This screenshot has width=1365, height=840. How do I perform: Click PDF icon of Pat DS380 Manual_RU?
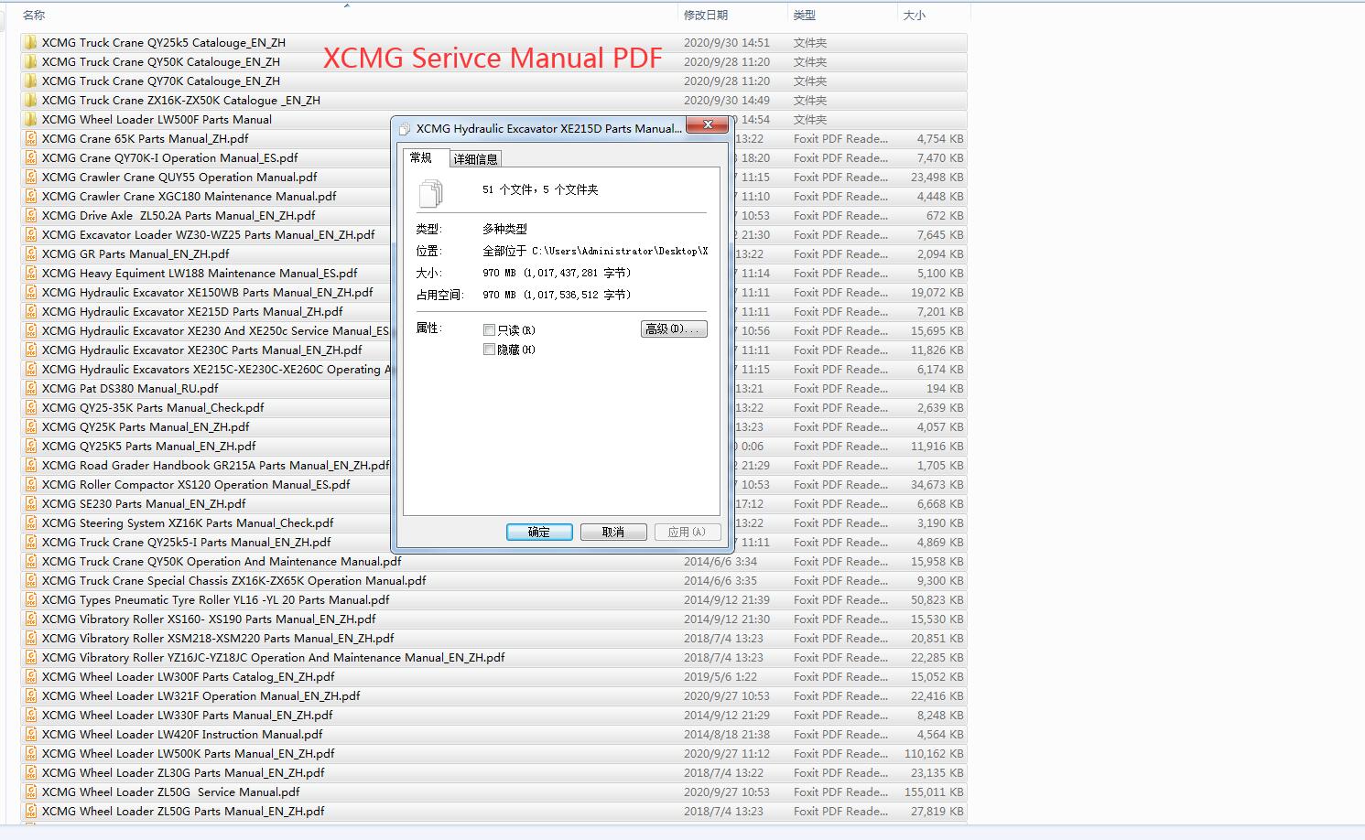coord(31,388)
